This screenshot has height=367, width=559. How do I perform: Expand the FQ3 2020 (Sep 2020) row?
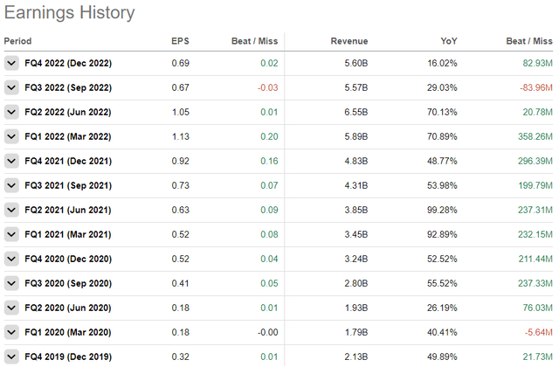[x=11, y=284]
